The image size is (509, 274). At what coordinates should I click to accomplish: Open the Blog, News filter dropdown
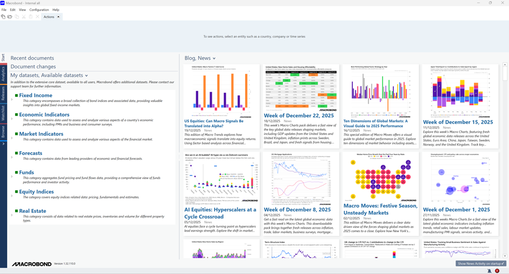click(214, 58)
